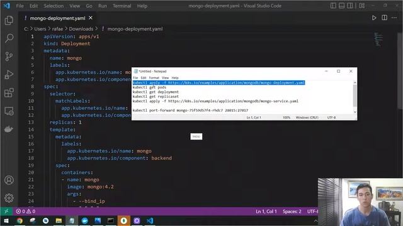
Task: Open the editor More Actions menu
Action: click(x=394, y=18)
